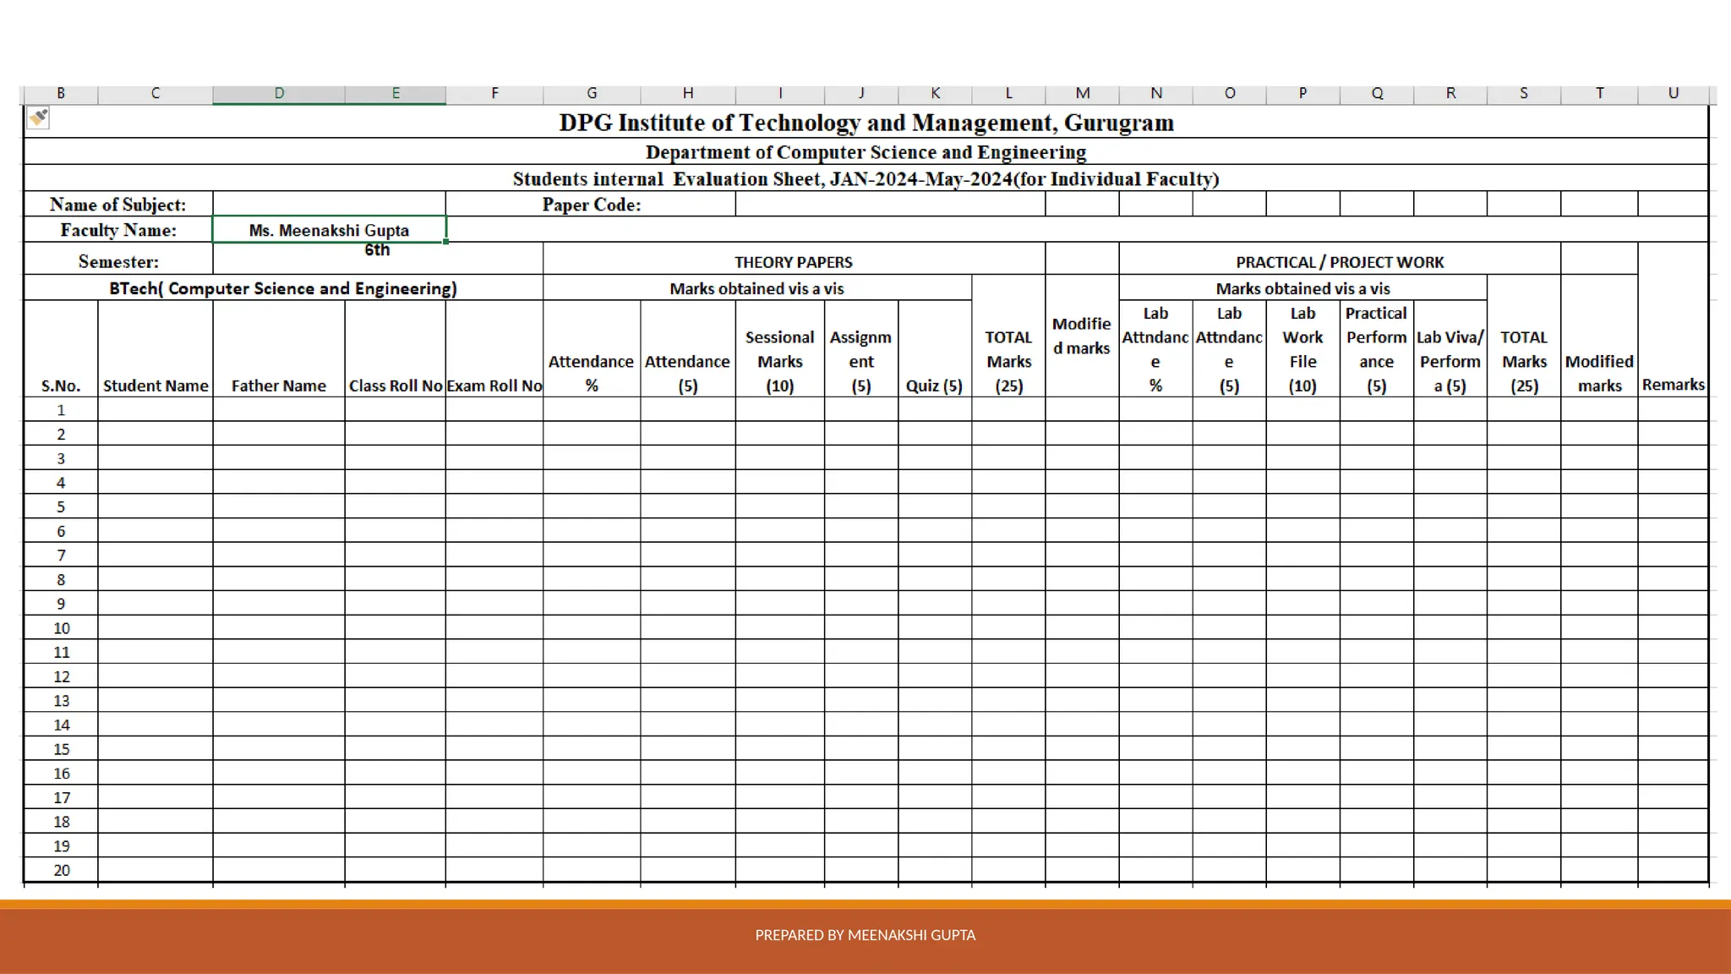This screenshot has width=1731, height=974.
Task: Click column M header
Action: [x=1082, y=94]
